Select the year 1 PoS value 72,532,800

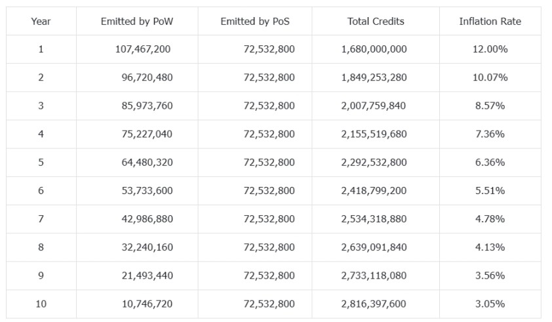point(269,49)
